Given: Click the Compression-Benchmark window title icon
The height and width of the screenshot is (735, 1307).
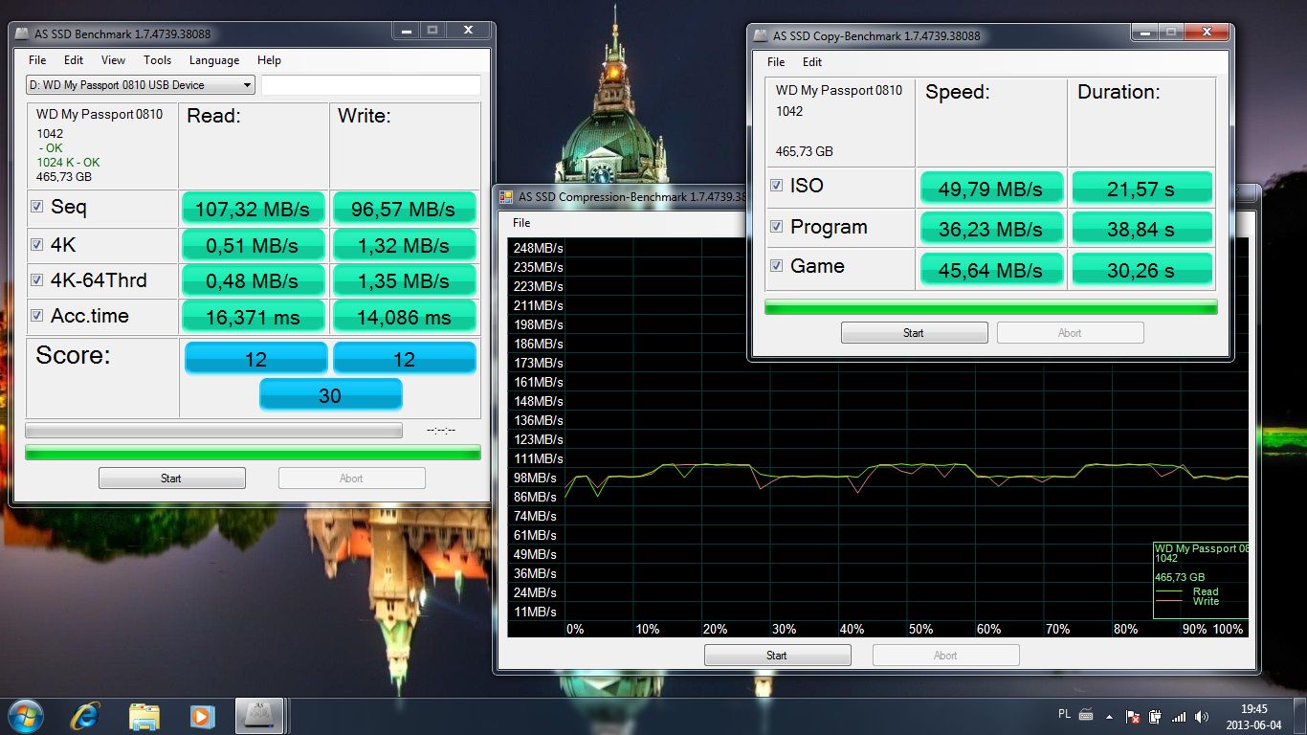Looking at the screenshot, I should (x=506, y=197).
